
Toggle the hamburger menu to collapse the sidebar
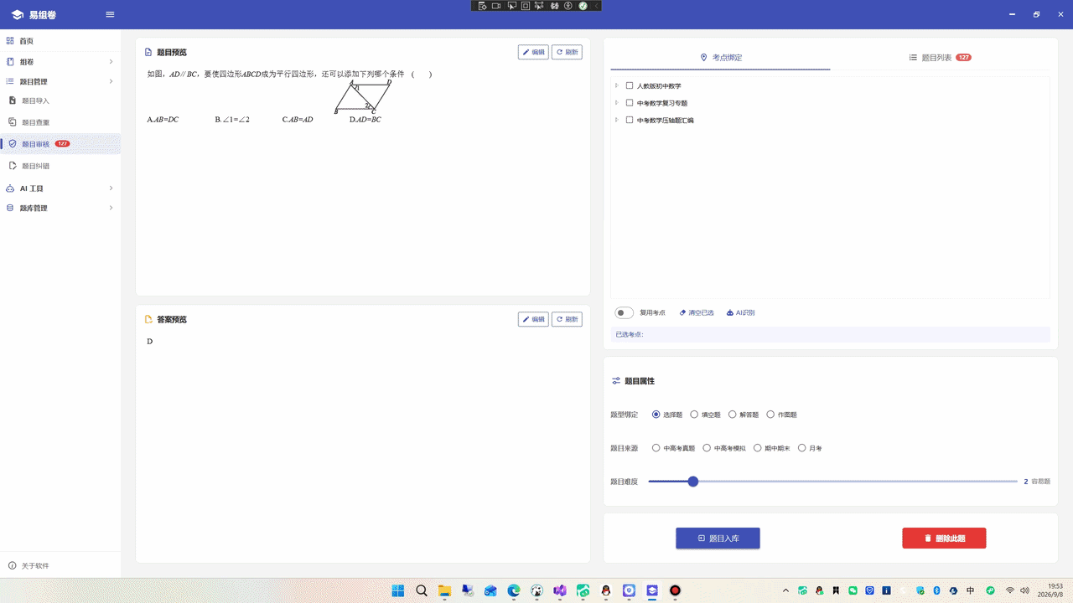point(111,14)
